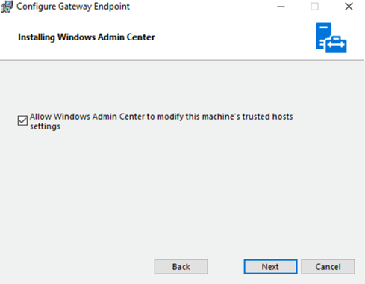The width and height of the screenshot is (365, 284).
Task: Click the empty space between Back and Next
Action: click(225, 267)
